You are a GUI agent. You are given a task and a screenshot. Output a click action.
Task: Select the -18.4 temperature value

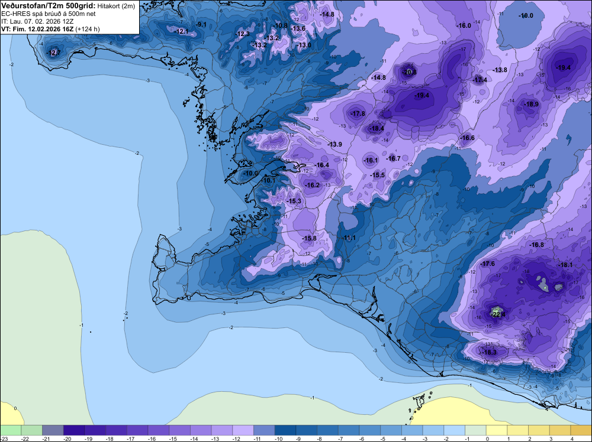tap(377, 128)
